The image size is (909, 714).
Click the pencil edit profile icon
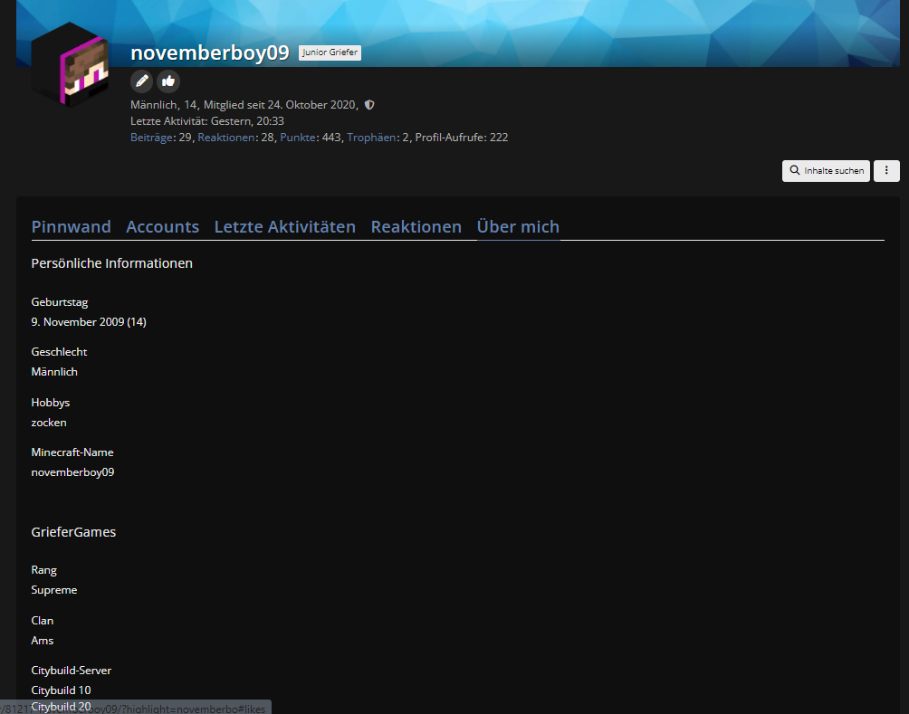click(x=141, y=81)
